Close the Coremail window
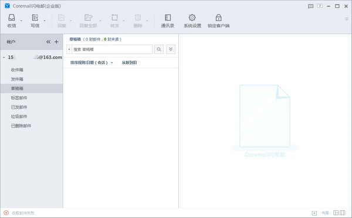The height and width of the screenshot is (218, 352). tap(346, 6)
